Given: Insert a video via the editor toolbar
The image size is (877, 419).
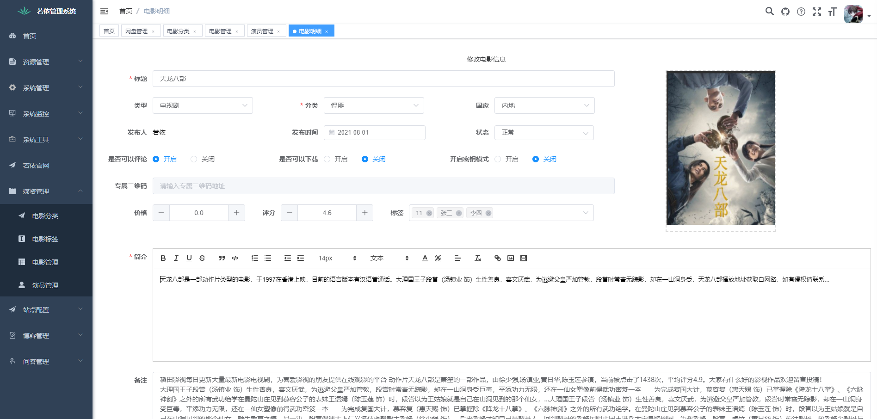Looking at the screenshot, I should 523,258.
